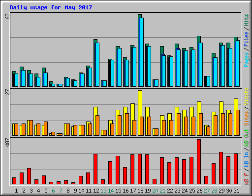The width and height of the screenshot is (252, 196).
Task: Click green weekend day label 20
Action: (155, 191)
